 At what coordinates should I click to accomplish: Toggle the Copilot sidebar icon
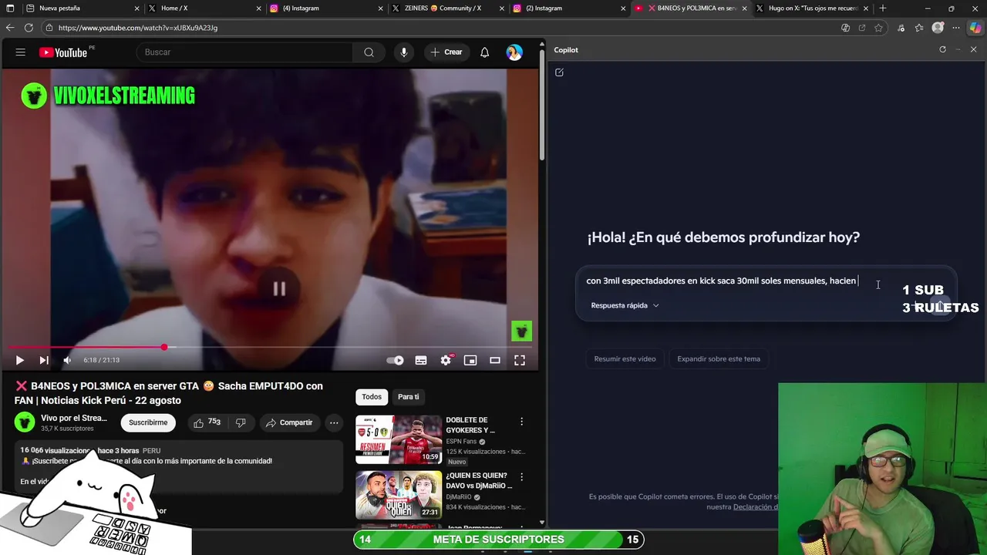coord(975,28)
